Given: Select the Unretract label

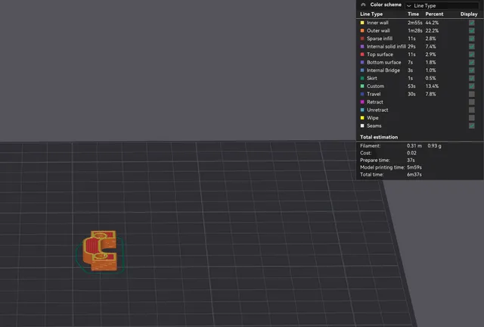Looking at the screenshot, I should tap(377, 110).
